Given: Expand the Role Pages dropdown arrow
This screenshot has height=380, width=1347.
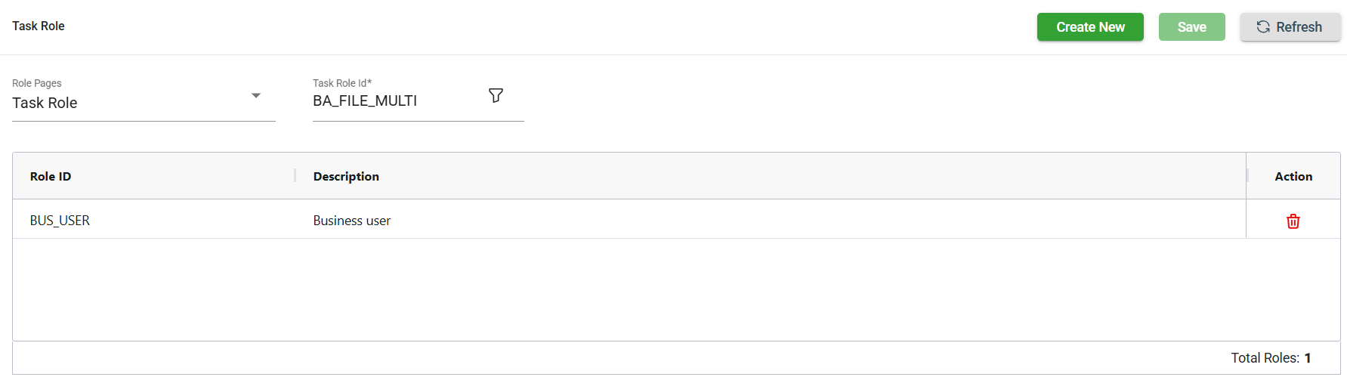Looking at the screenshot, I should click(x=256, y=96).
